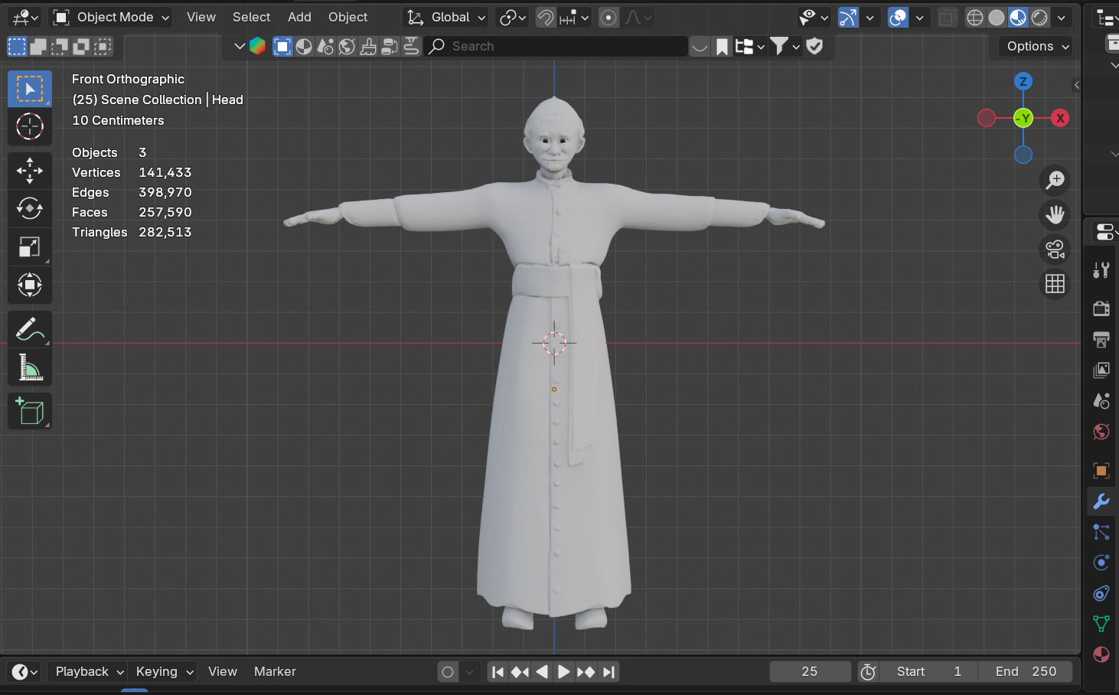Viewport: 1119px width, 695px height.
Task: Open the Modifiers properties tab
Action: click(x=1101, y=501)
